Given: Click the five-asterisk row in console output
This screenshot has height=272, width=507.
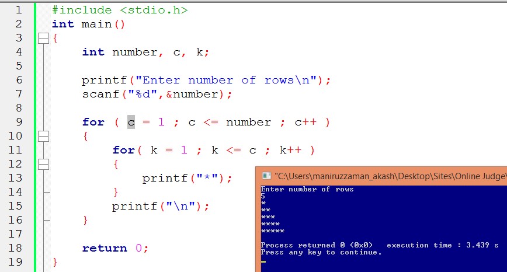Looking at the screenshot, I should pyautogui.click(x=273, y=231).
